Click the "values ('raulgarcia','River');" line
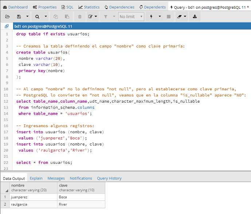Viewport: 251px width, 214px height. pos(55,150)
